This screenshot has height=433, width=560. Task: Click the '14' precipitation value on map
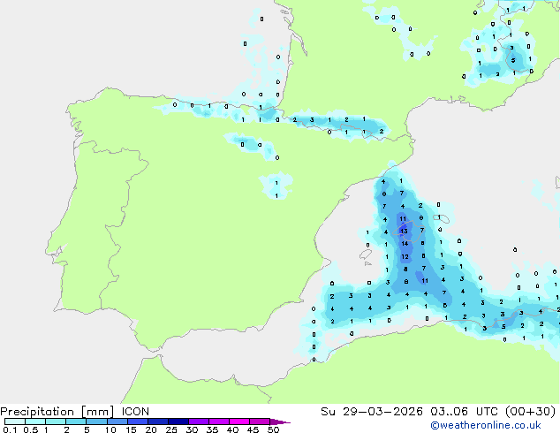click(x=405, y=244)
